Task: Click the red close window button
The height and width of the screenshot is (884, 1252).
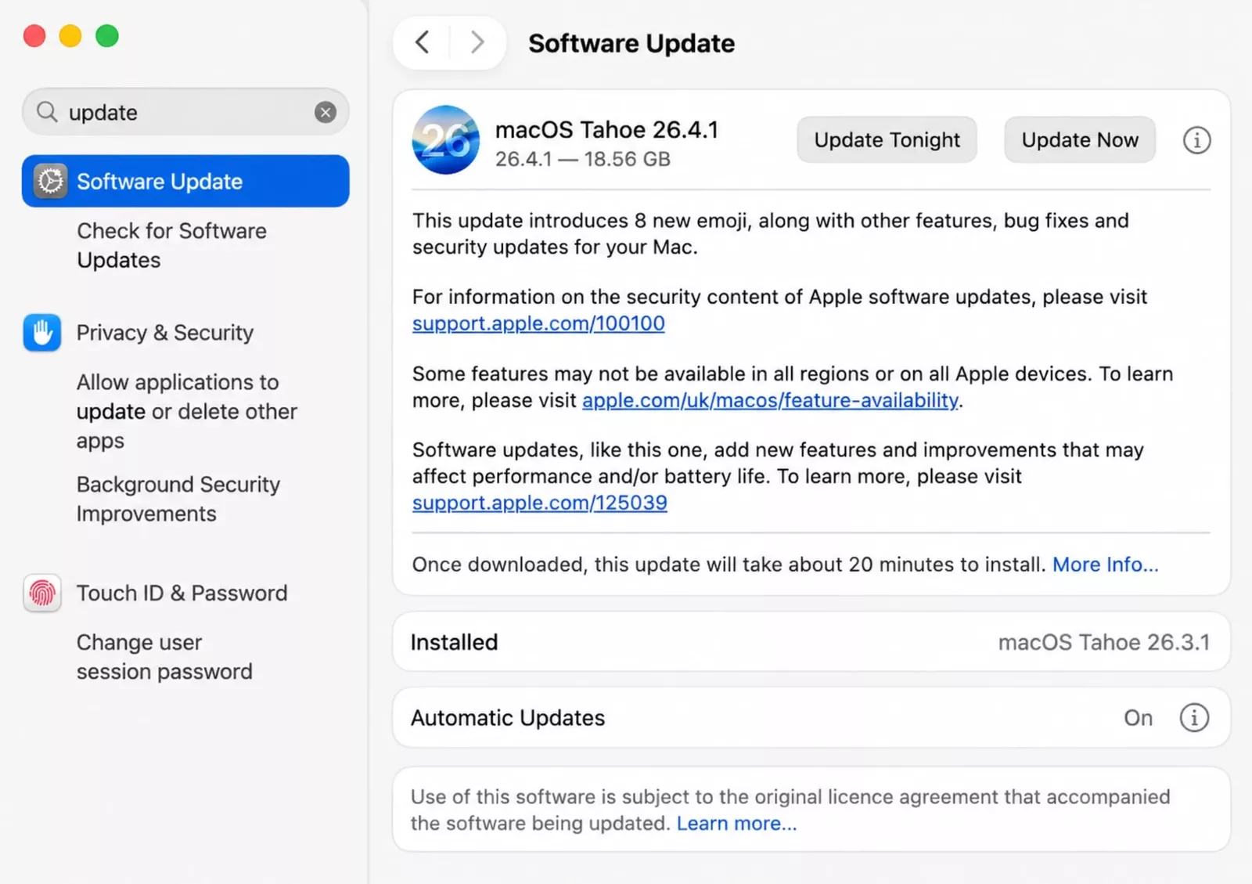Action: 34,36
